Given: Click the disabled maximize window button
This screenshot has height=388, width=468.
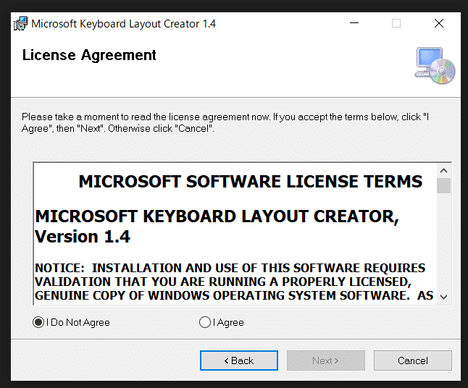Looking at the screenshot, I should click(x=396, y=23).
